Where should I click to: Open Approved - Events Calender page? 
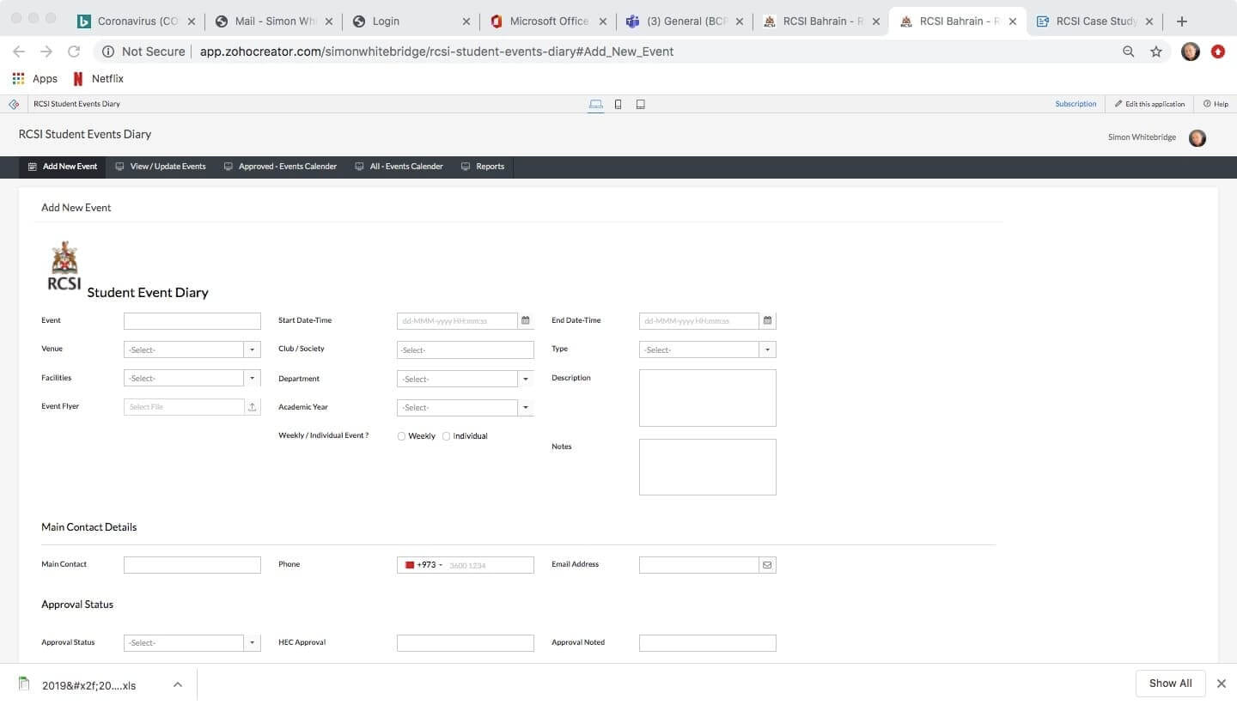[280, 167]
